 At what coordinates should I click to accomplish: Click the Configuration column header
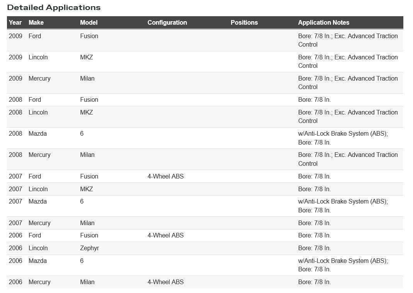point(167,23)
